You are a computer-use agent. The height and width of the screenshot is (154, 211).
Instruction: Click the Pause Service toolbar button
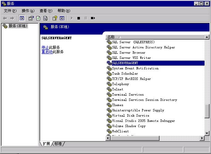tap(86, 18)
